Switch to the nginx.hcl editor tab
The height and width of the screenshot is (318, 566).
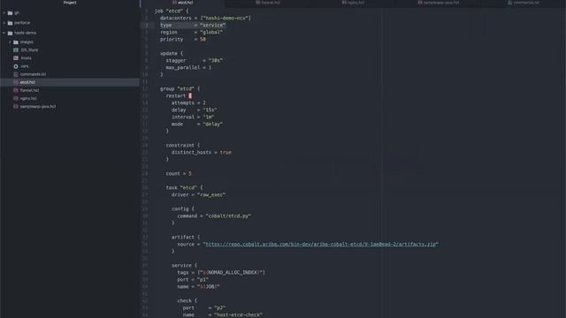point(354,3)
